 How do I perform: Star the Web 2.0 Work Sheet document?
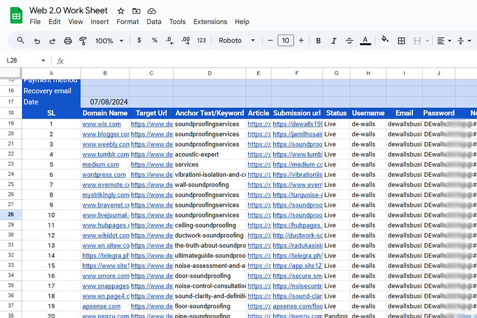pyautogui.click(x=121, y=11)
